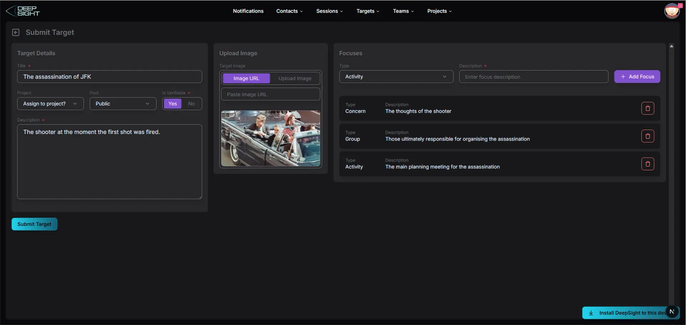Click the Title input field
Image resolution: width=686 pixels, height=325 pixels.
(110, 77)
